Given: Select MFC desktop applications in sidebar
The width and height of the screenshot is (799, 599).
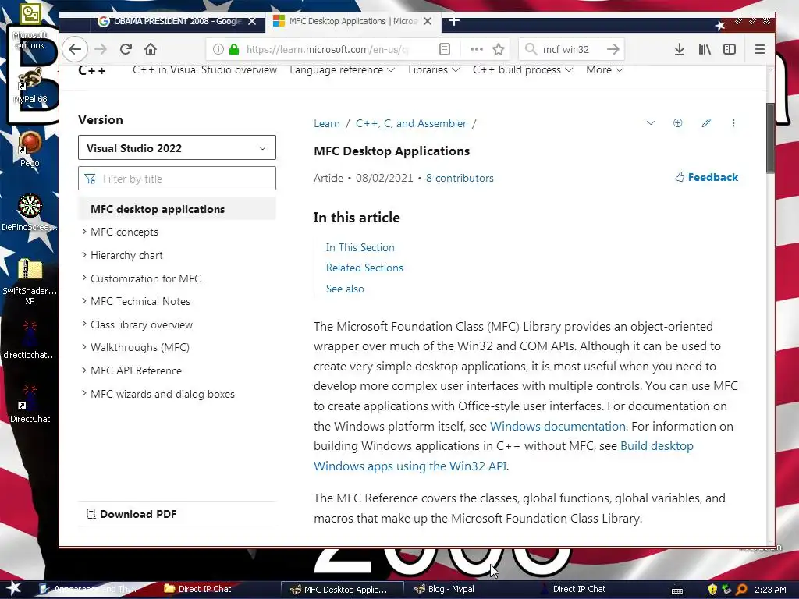Looking at the screenshot, I should click(x=177, y=209).
